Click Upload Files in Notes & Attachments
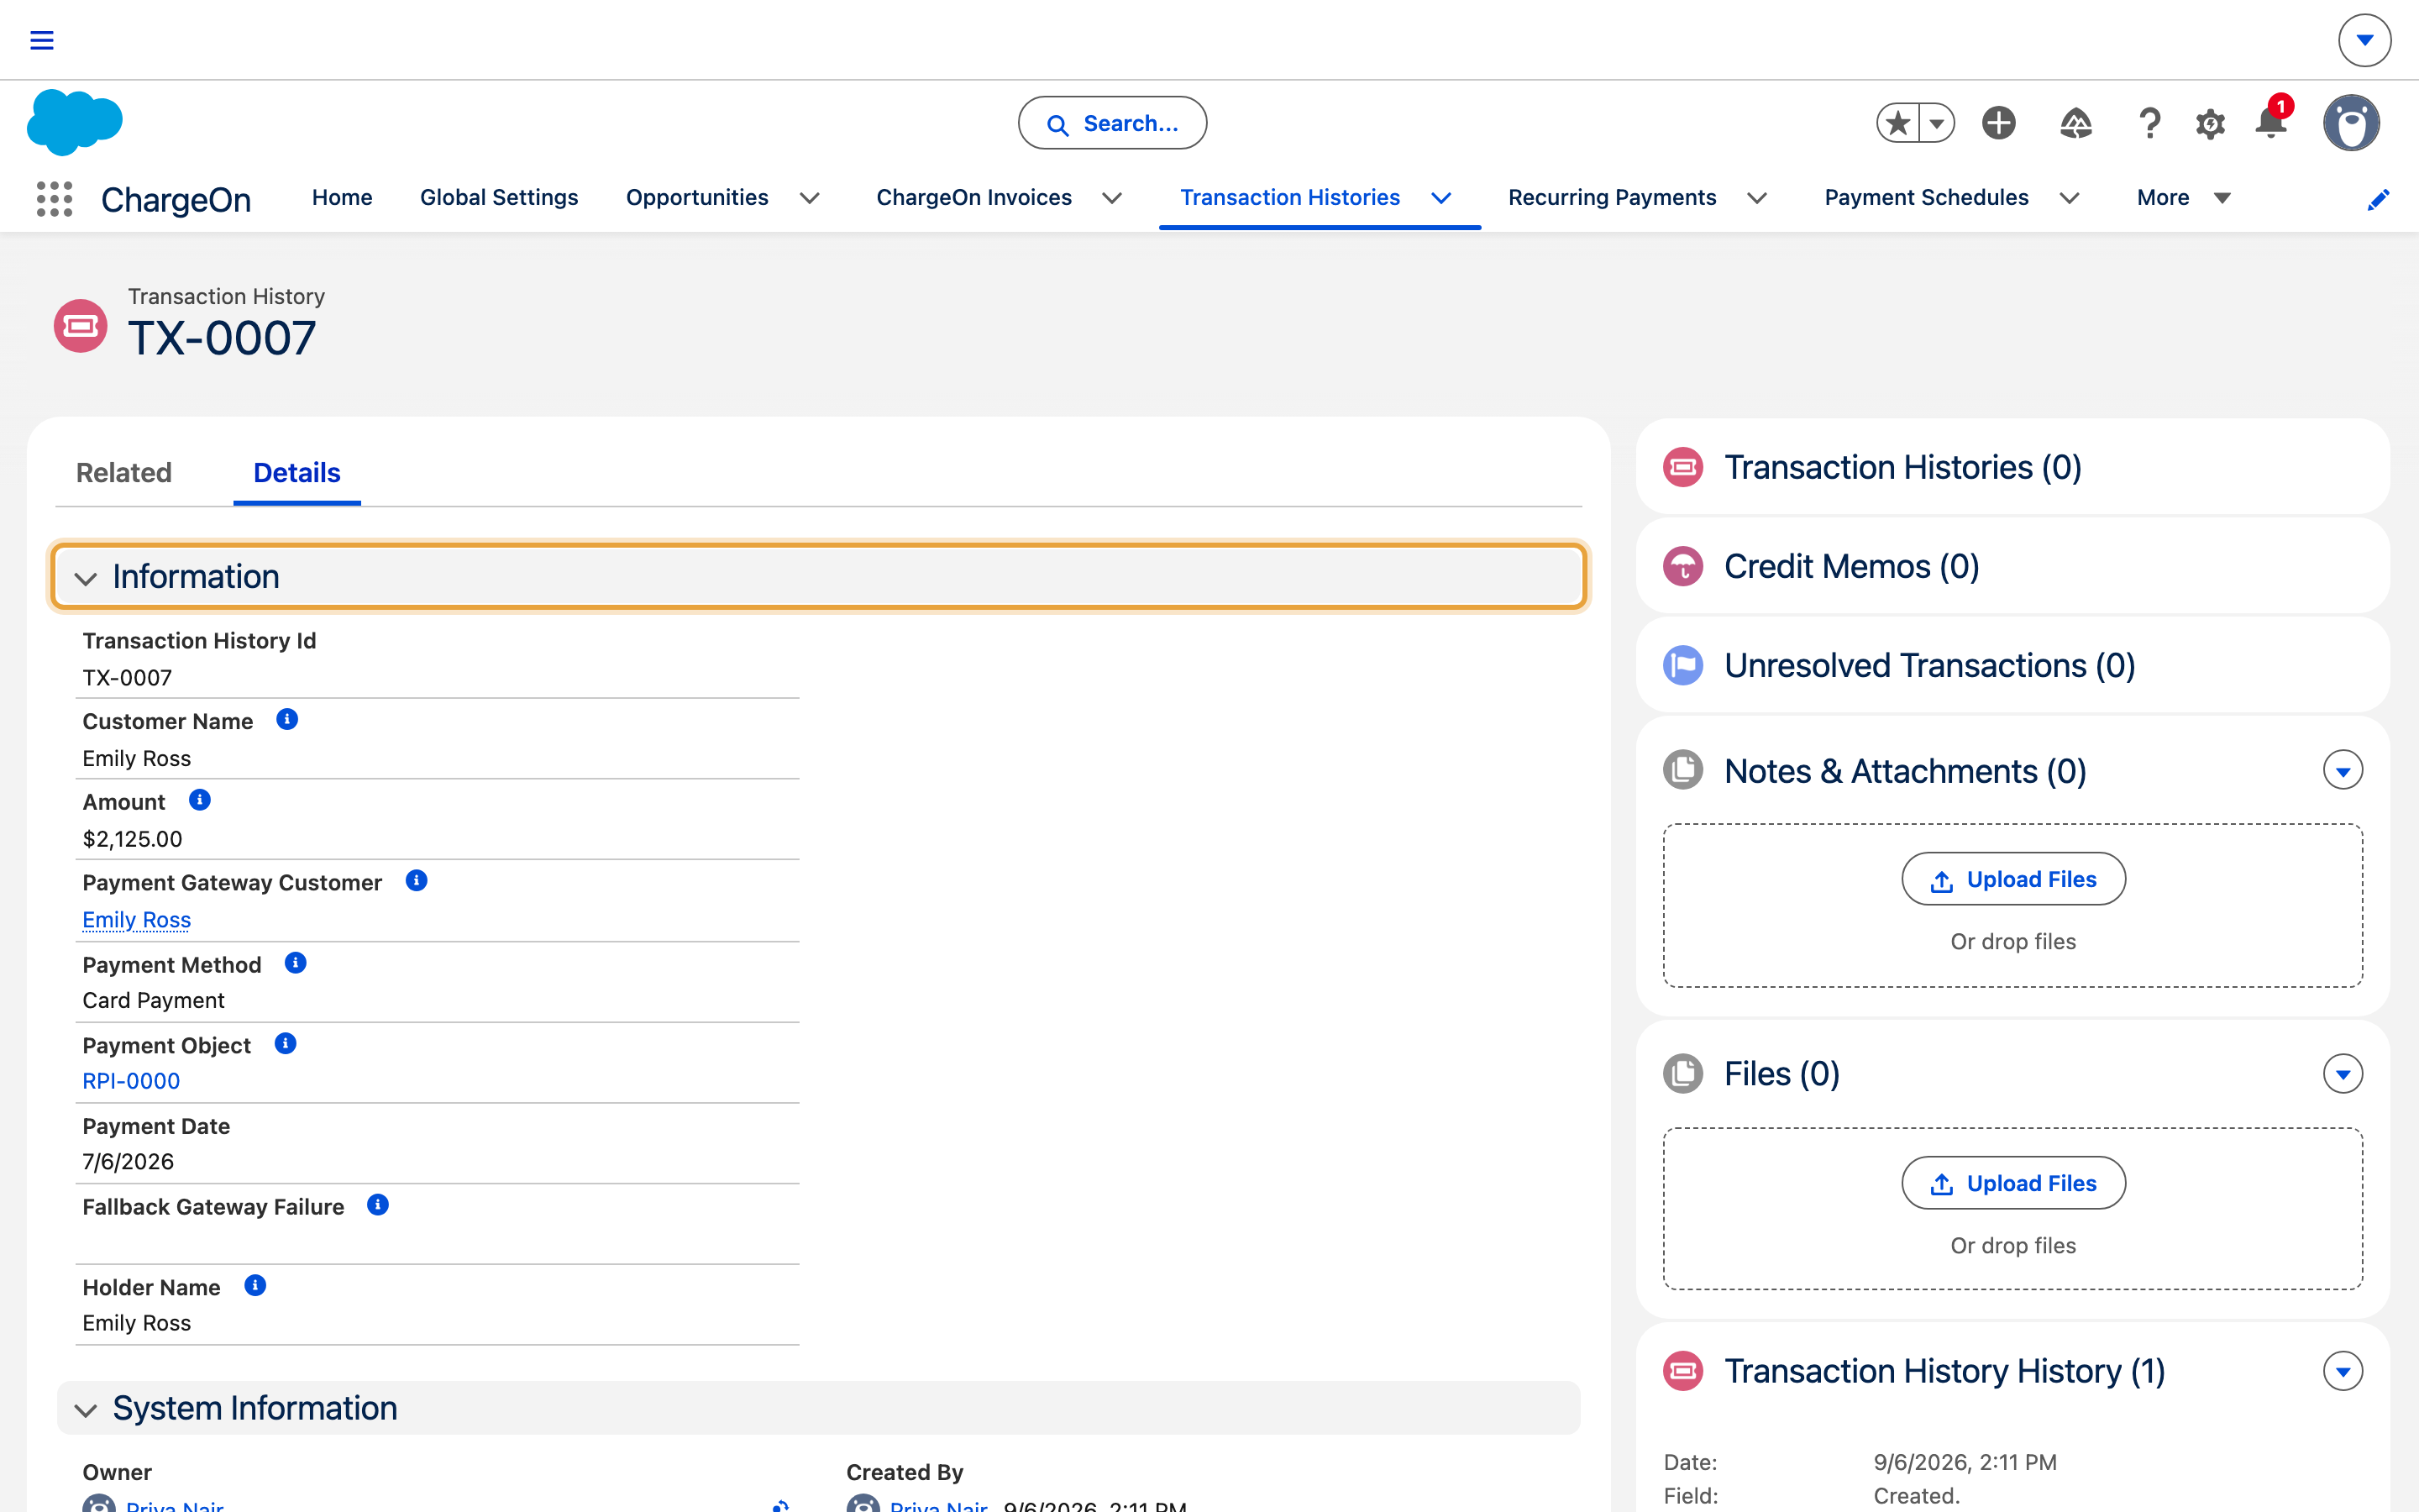 (2013, 880)
